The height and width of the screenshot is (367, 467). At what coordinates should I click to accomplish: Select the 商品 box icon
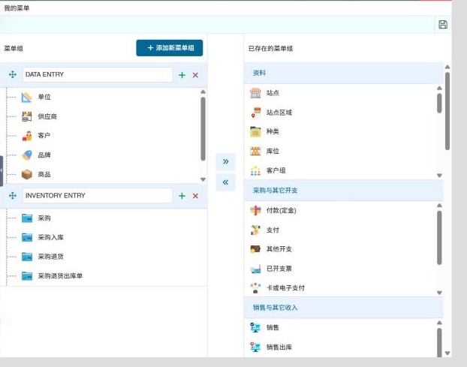27,174
